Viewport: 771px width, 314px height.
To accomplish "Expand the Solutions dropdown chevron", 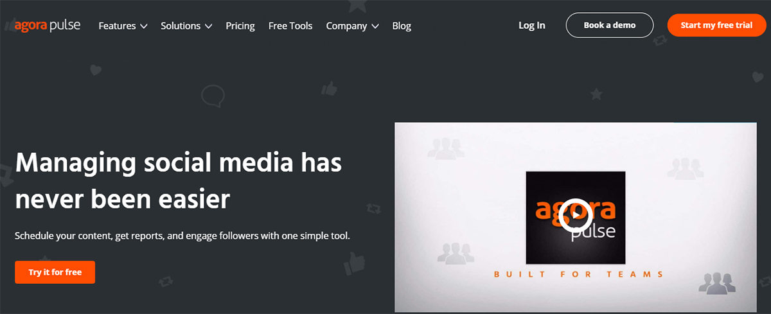I will (208, 26).
